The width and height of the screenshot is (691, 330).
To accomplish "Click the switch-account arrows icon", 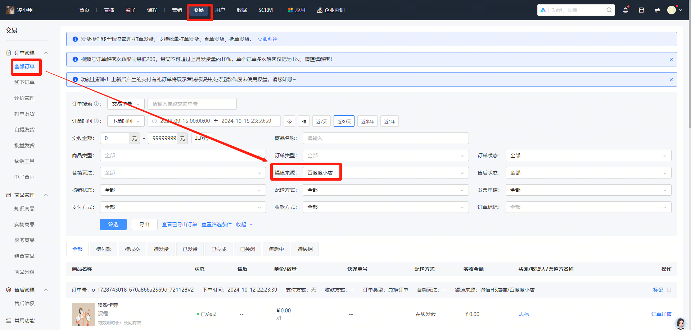I will coord(657,10).
